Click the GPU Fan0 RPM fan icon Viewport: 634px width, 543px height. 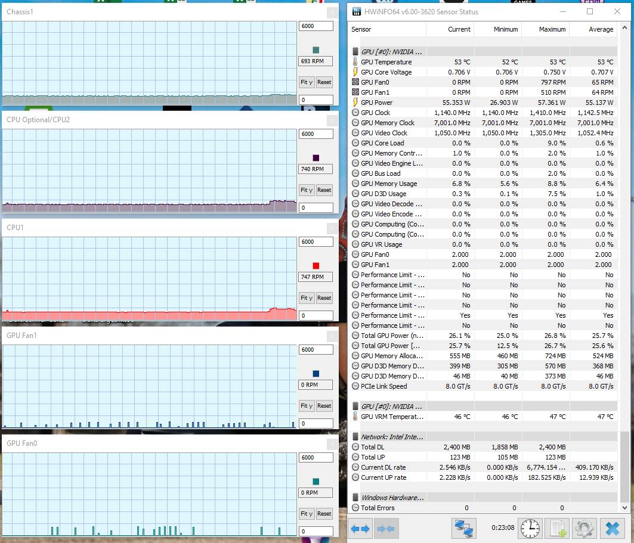click(x=355, y=82)
